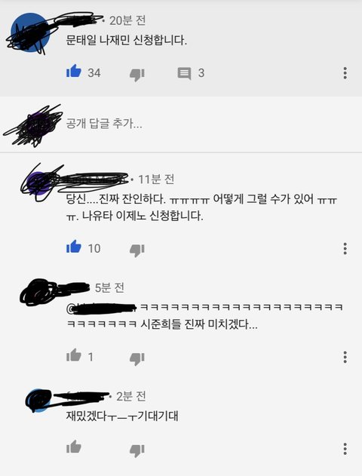The width and height of the screenshot is (362, 476).
Task: Open replies icon showing 3
Action: 184,73
